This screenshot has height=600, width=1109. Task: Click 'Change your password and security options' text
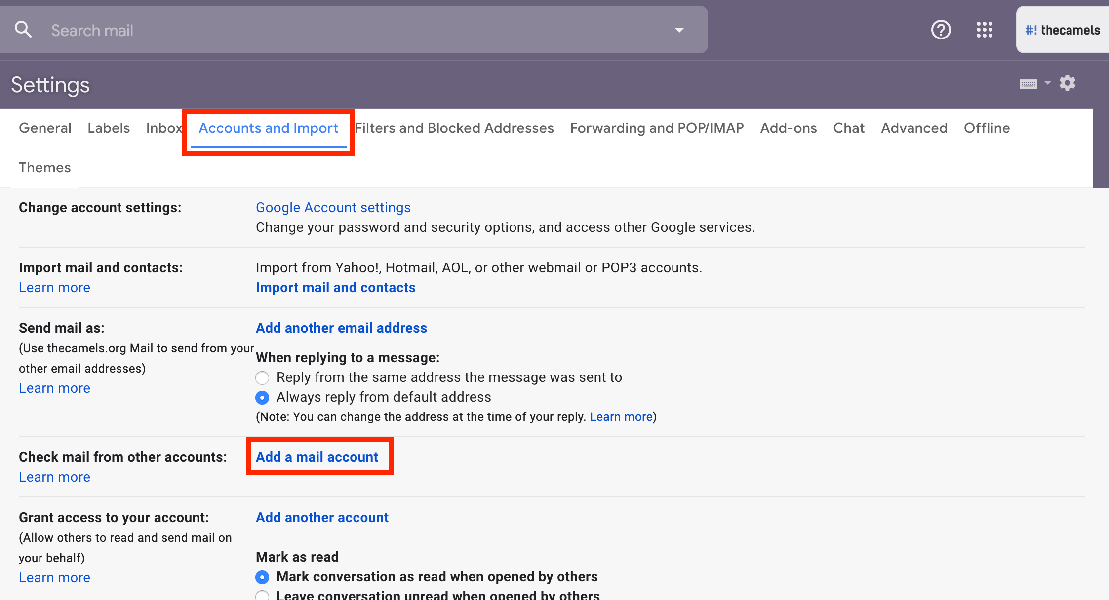(x=505, y=227)
